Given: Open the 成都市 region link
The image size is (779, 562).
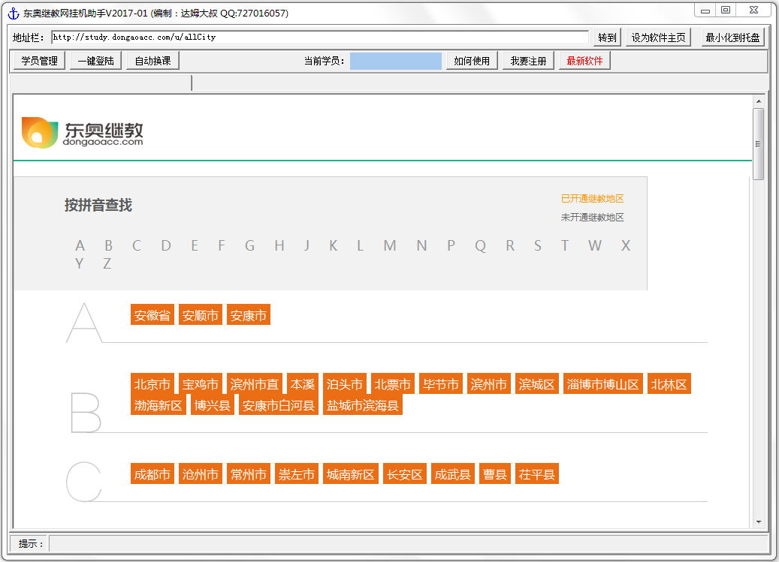Looking at the screenshot, I should [x=152, y=475].
